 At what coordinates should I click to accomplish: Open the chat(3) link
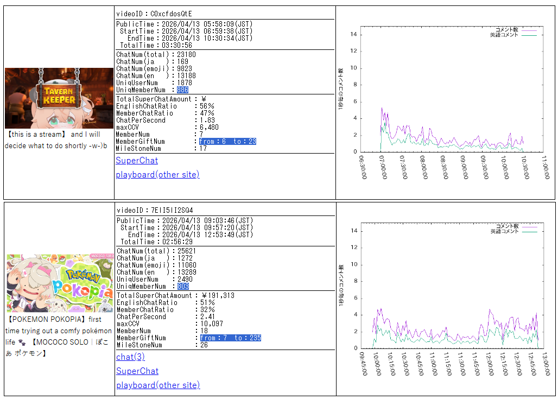pos(130,357)
